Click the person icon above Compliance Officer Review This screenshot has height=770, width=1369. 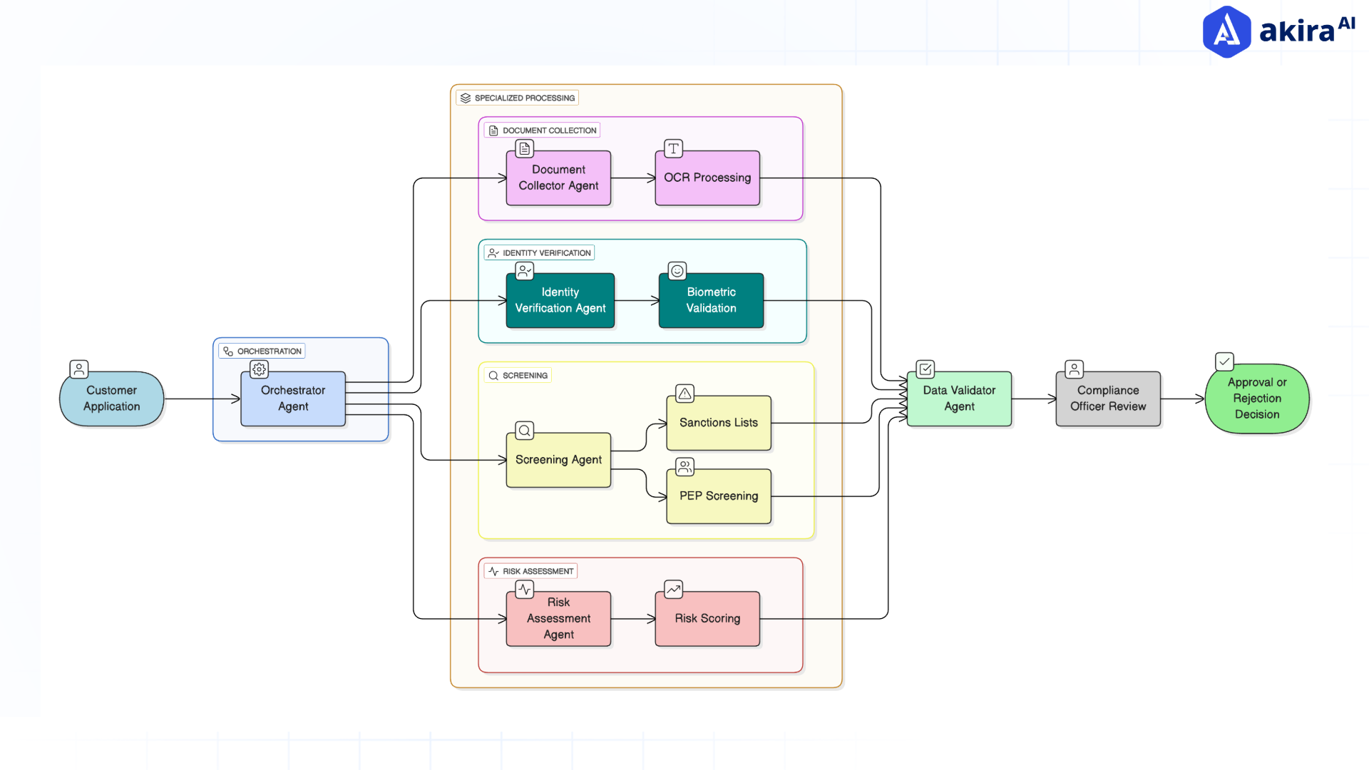pos(1074,369)
